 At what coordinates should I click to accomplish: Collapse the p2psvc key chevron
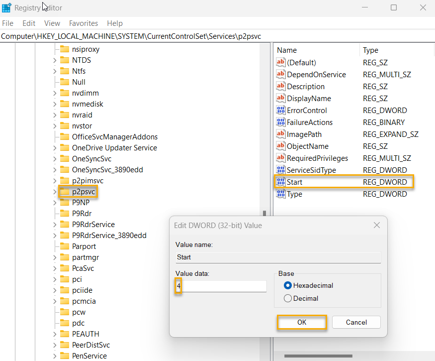55,191
